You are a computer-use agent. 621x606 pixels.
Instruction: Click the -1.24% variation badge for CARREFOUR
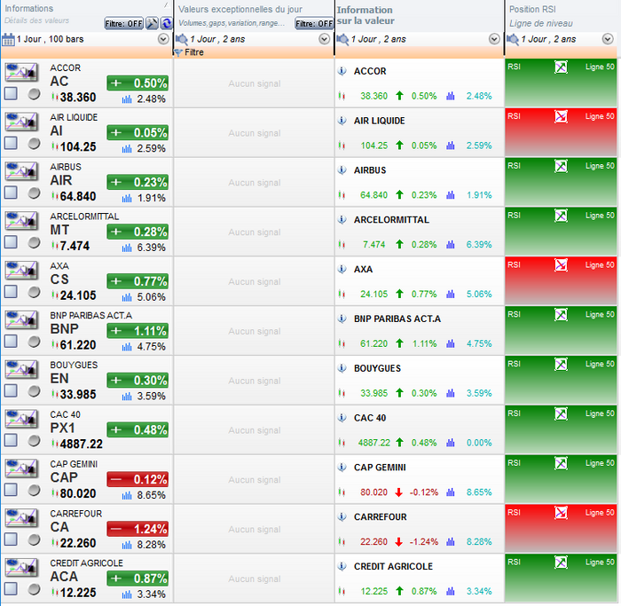coord(138,529)
